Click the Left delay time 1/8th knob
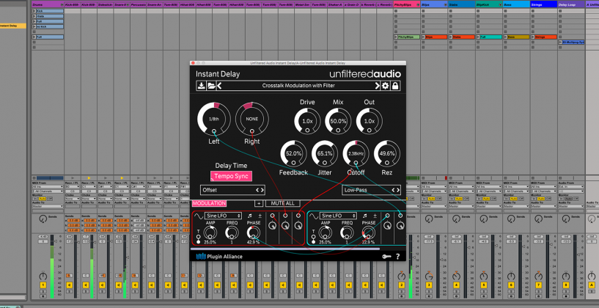Viewport: 599px width, 308px height. (x=214, y=119)
